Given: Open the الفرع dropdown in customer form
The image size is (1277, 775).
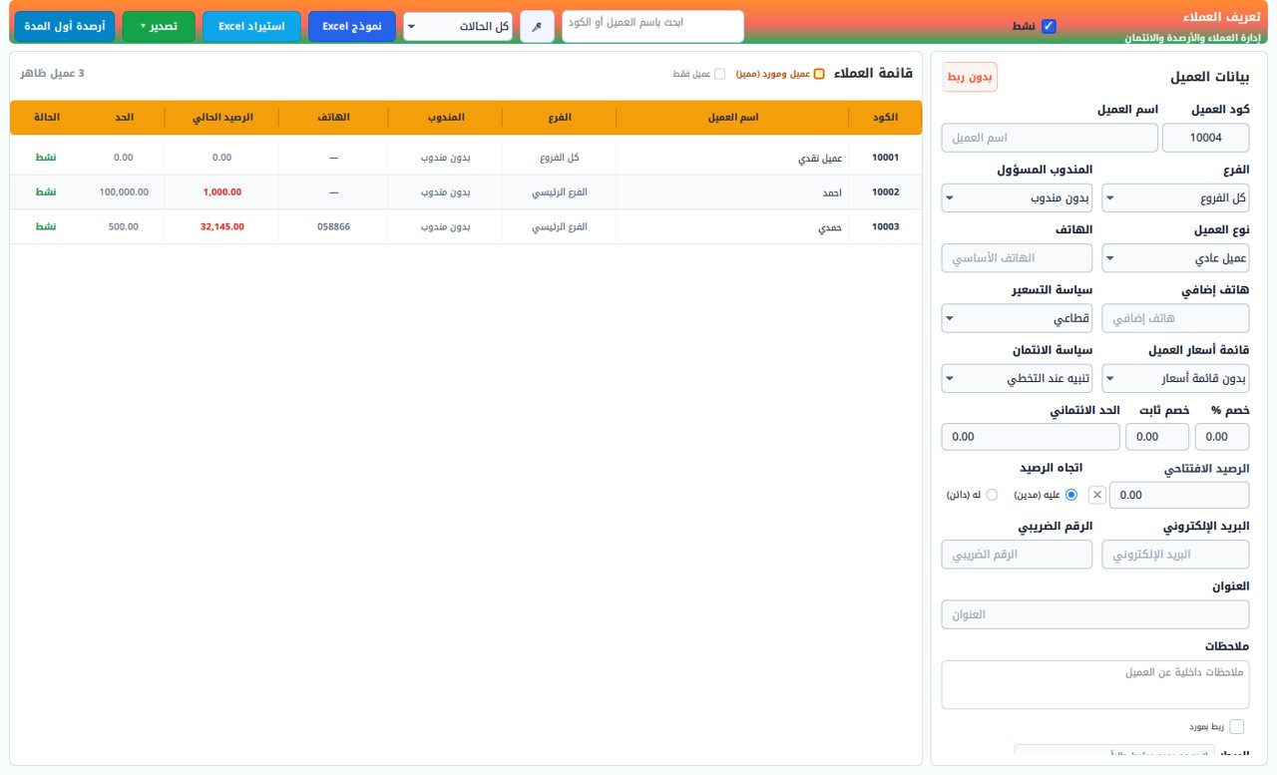Looking at the screenshot, I should tap(1175, 197).
